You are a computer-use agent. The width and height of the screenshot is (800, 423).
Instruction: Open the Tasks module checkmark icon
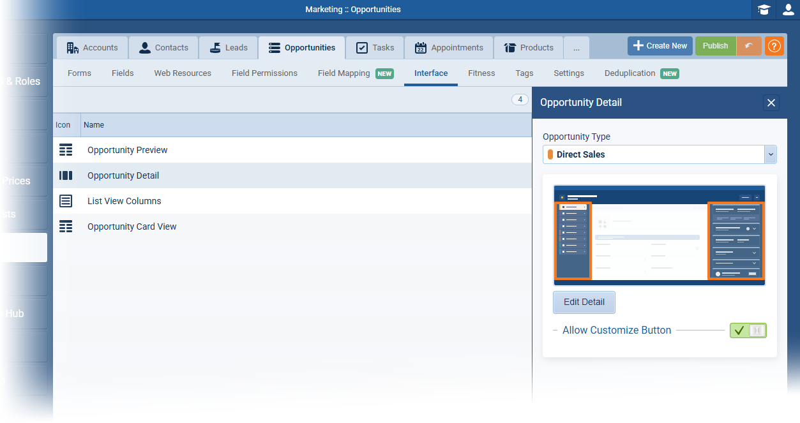pyautogui.click(x=361, y=47)
